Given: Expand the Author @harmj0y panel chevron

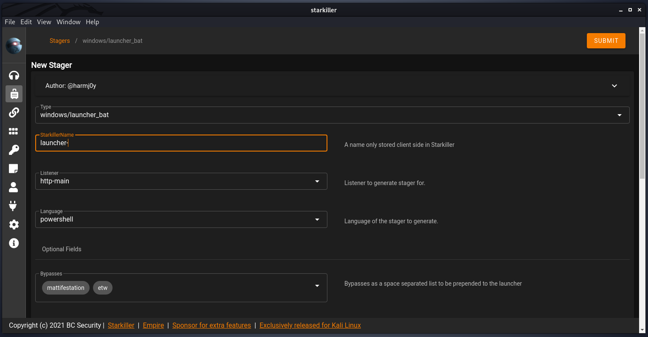Looking at the screenshot, I should [x=614, y=86].
